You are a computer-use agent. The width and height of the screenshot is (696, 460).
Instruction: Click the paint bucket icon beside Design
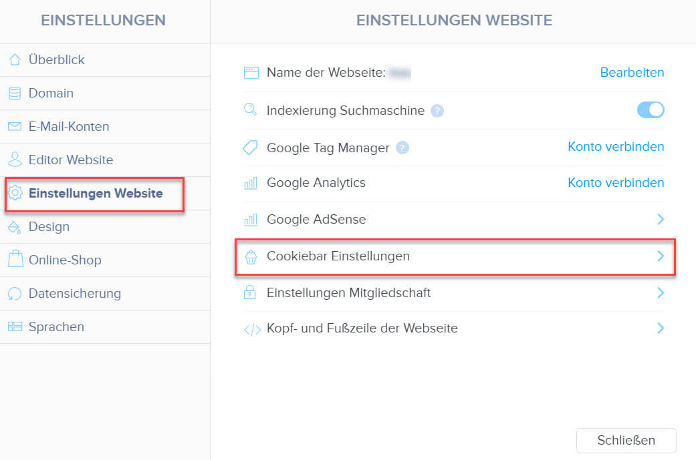[15, 227]
